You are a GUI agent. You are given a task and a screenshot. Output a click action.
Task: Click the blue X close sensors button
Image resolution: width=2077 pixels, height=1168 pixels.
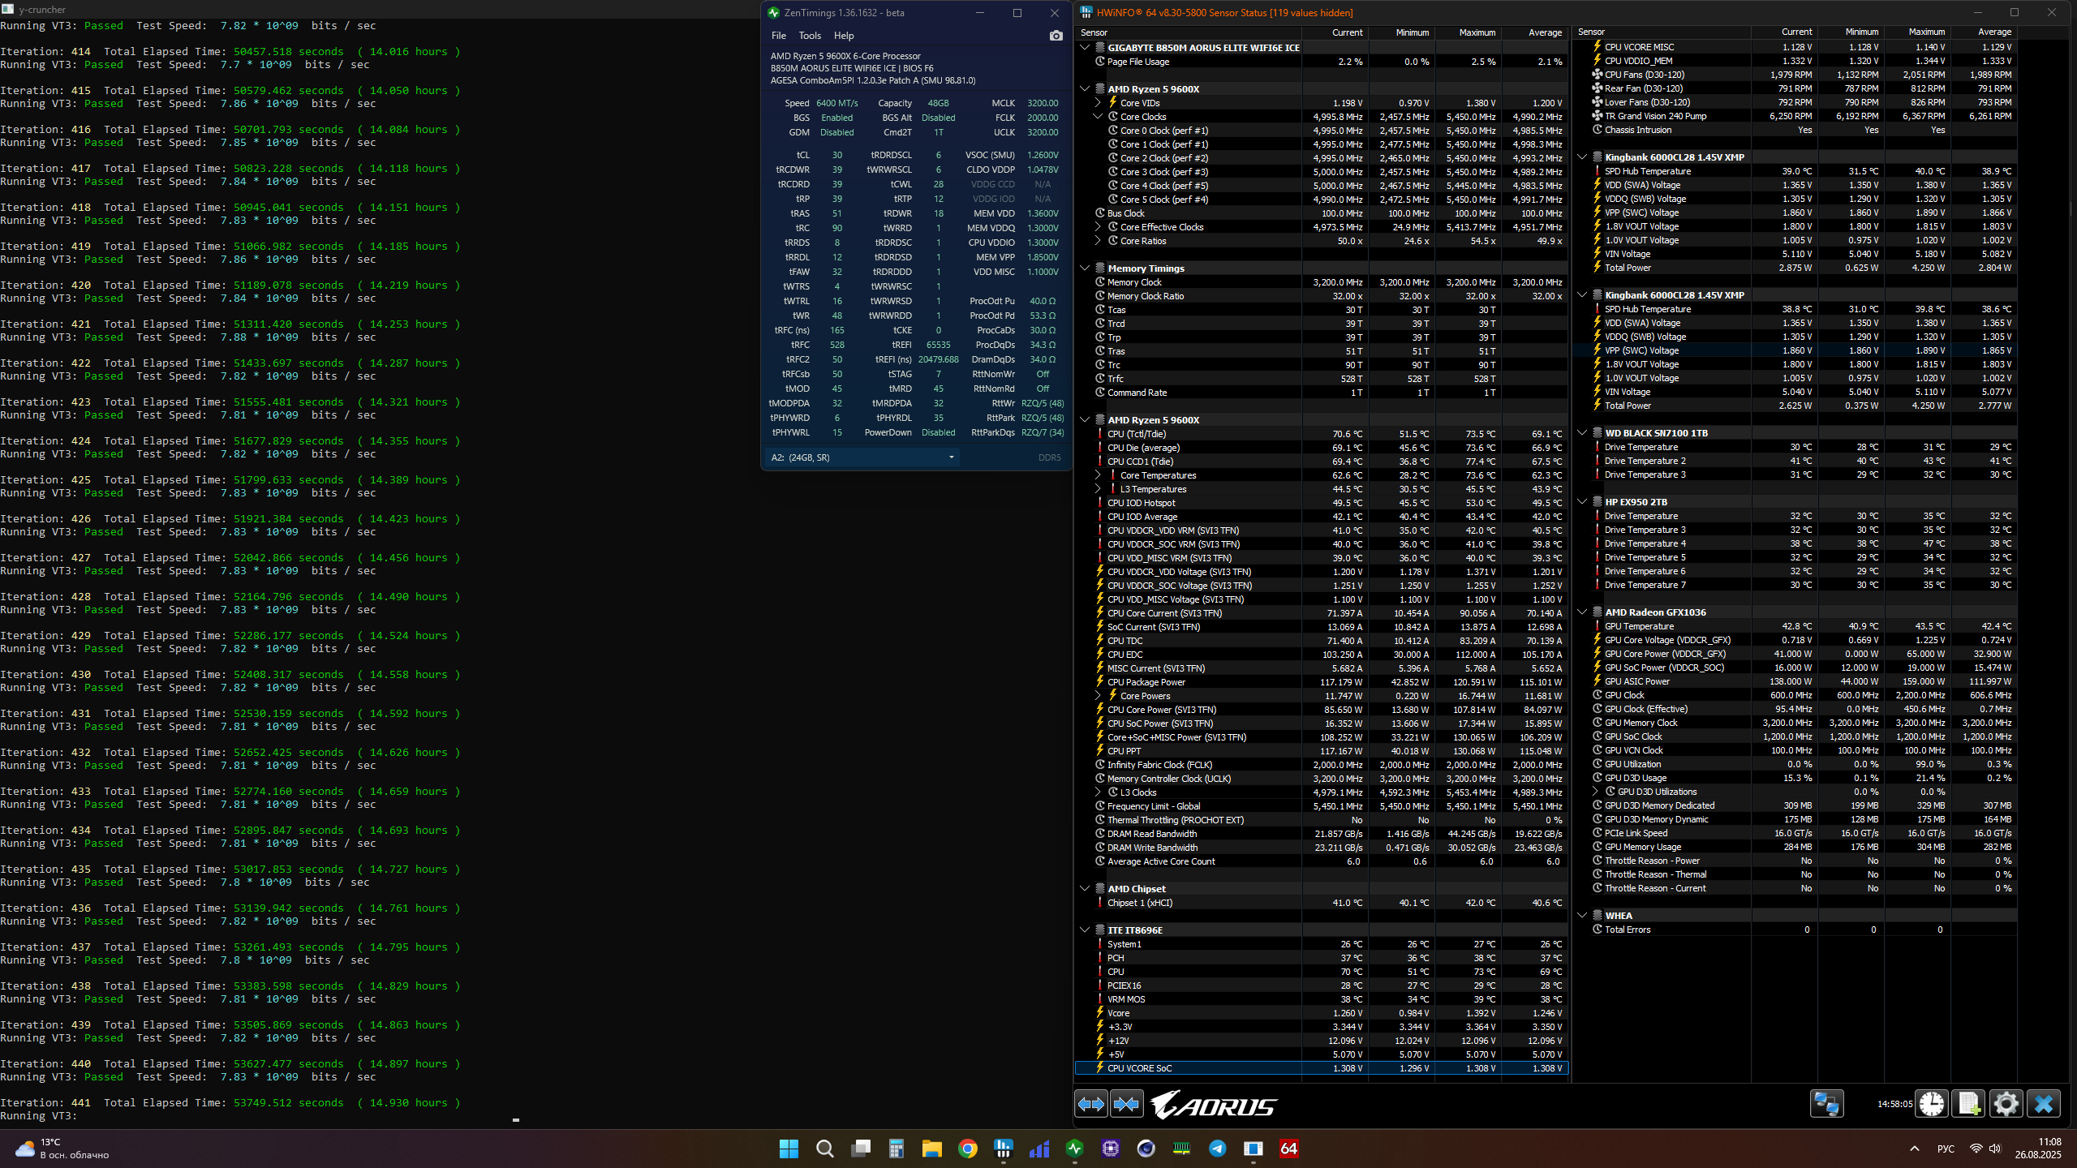(x=2043, y=1104)
